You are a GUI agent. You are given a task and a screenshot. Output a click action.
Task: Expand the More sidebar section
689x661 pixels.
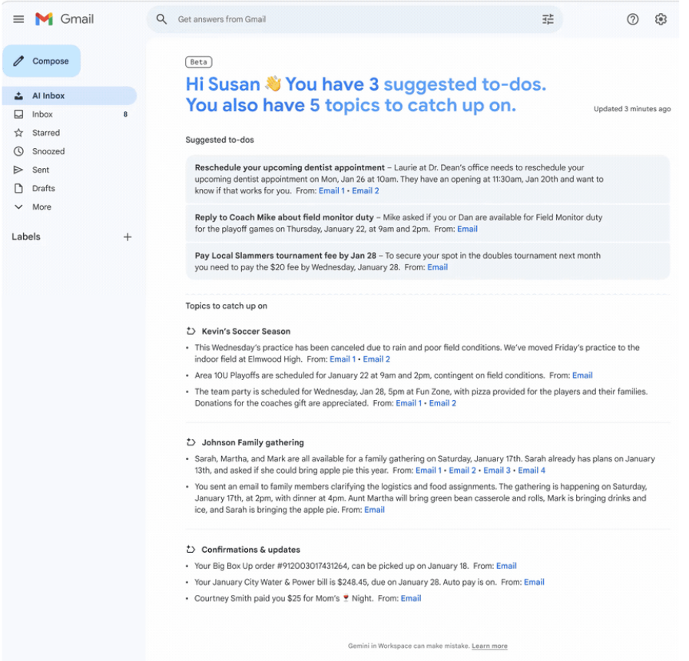[69, 207]
